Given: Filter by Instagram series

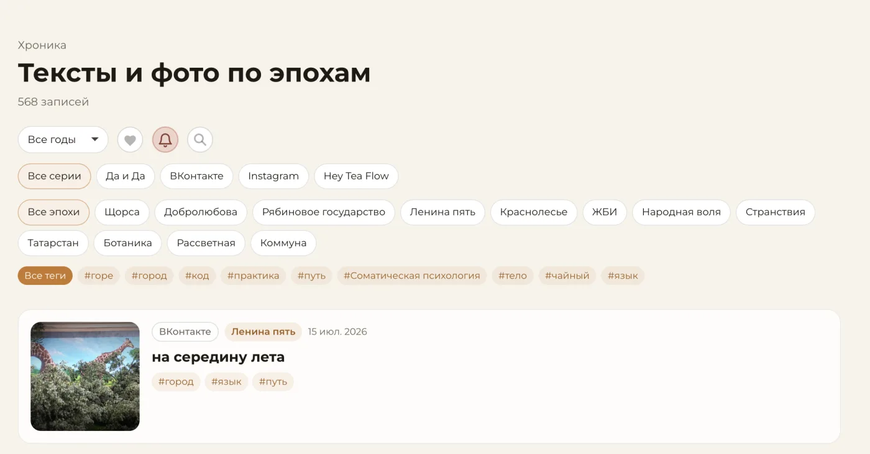Looking at the screenshot, I should point(273,176).
